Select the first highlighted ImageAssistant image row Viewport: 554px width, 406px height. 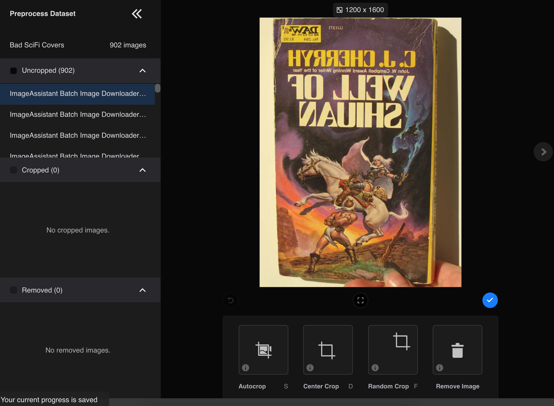click(77, 94)
